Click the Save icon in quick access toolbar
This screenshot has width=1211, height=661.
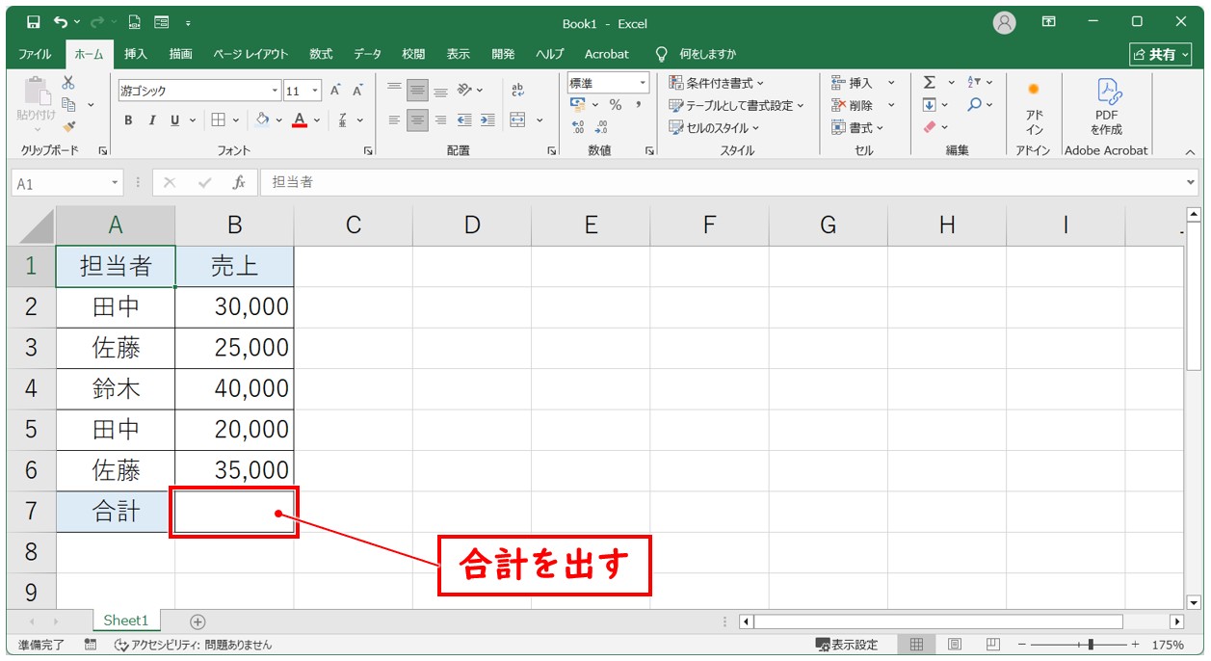34,22
